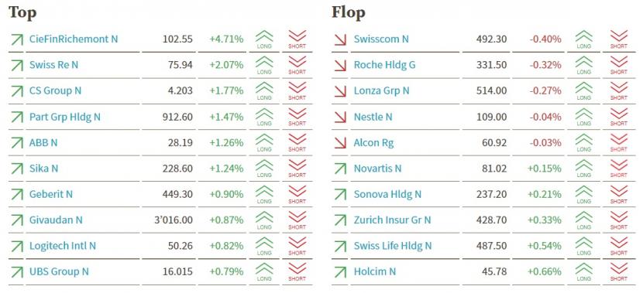Click down-arrow trend icon beside Lonza Grp N

click(340, 91)
